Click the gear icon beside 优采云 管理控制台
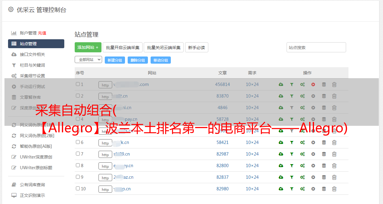This screenshot has height=204, width=383. [11, 10]
